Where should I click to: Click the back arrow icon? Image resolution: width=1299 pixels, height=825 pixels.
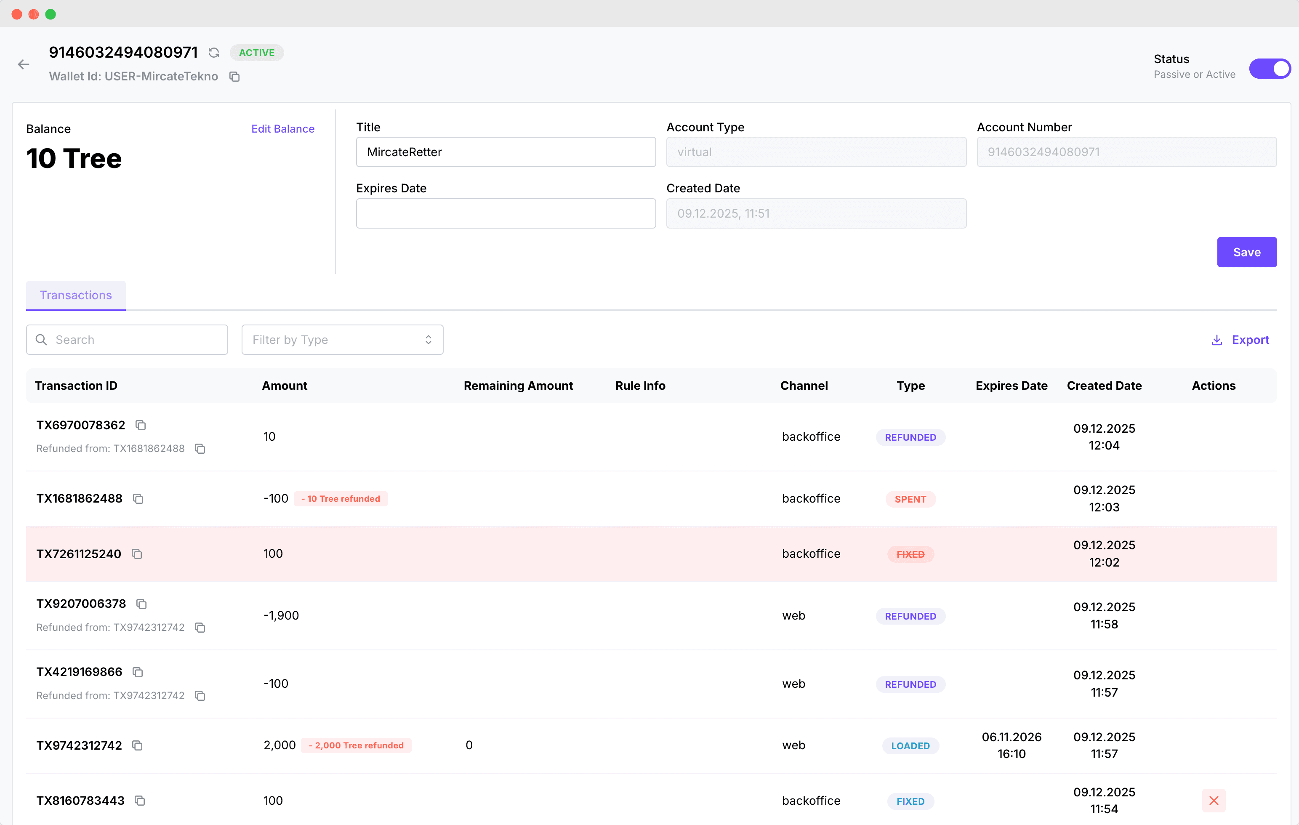click(x=23, y=65)
